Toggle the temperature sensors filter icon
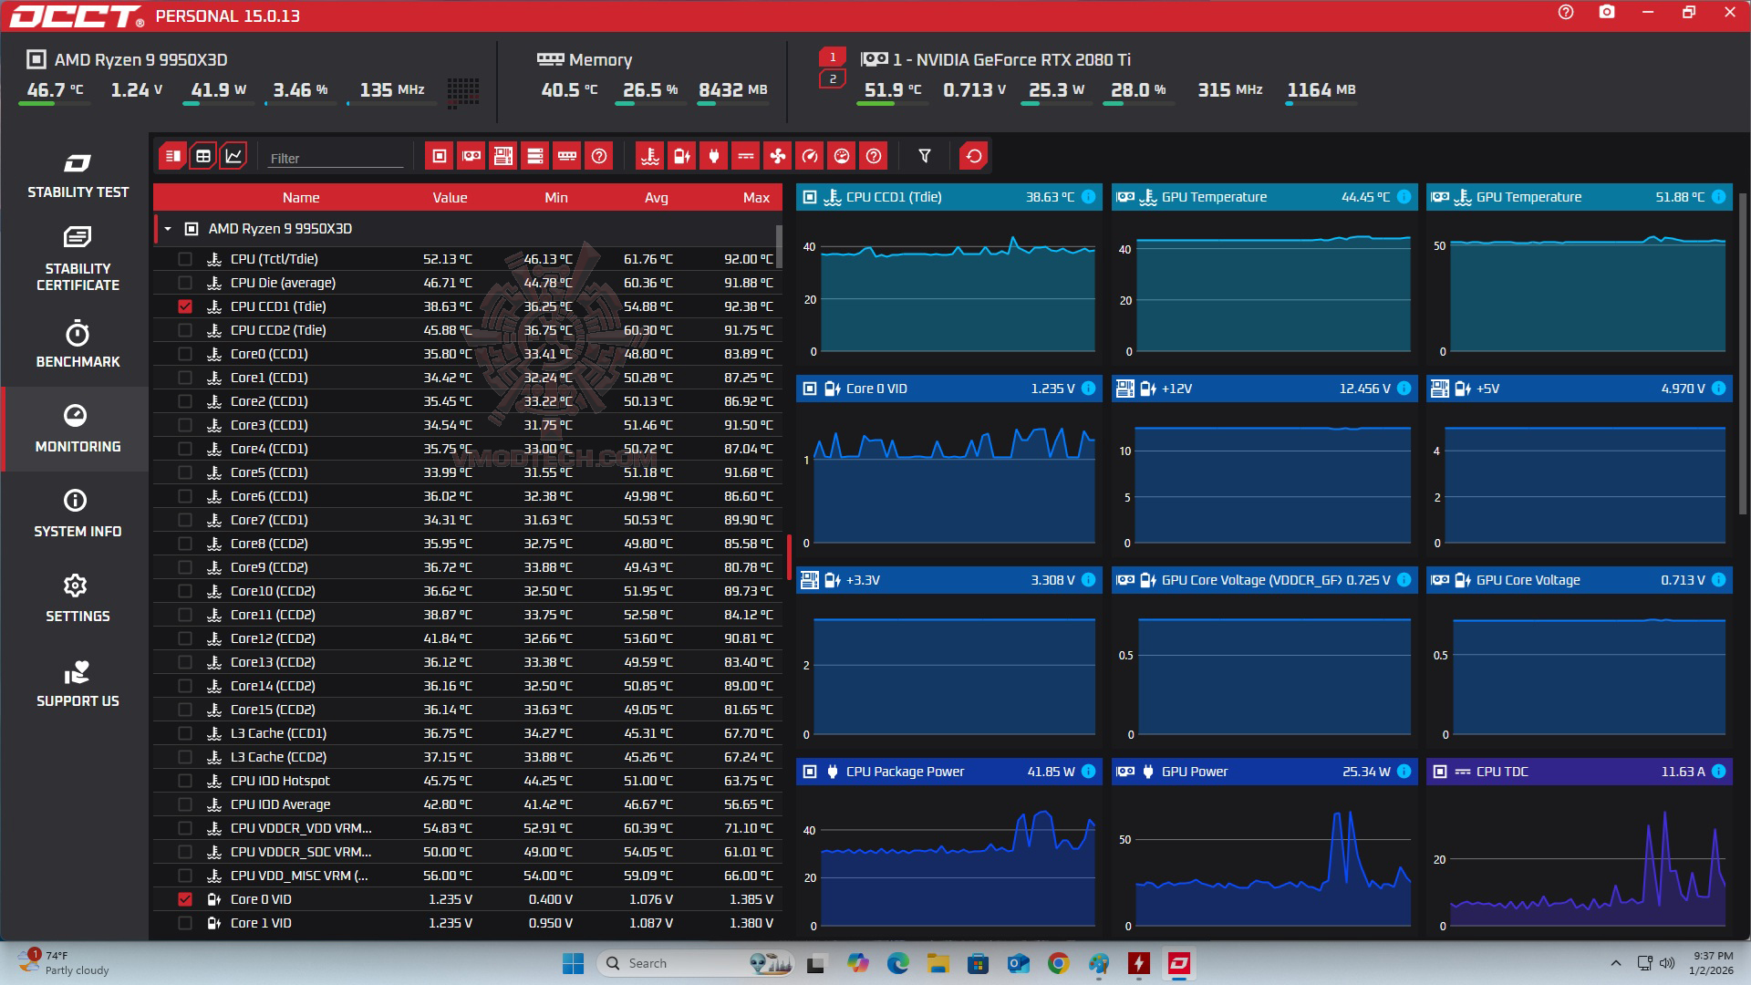This screenshot has height=985, width=1751. (x=650, y=156)
